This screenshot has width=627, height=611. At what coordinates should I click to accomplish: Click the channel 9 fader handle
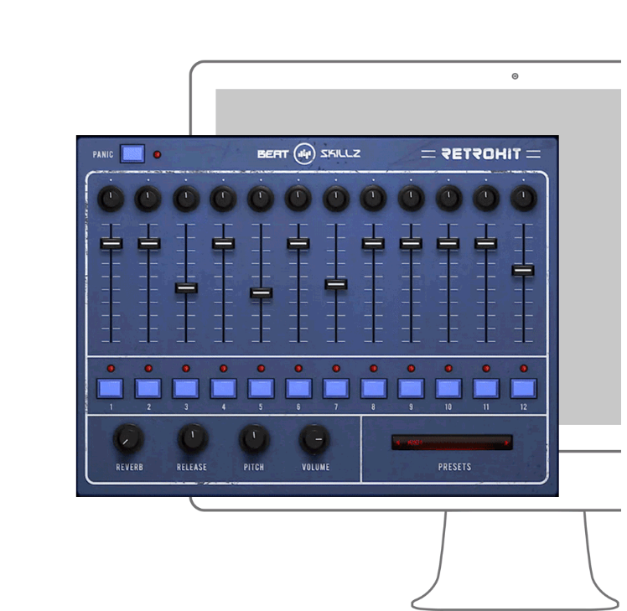coord(411,243)
